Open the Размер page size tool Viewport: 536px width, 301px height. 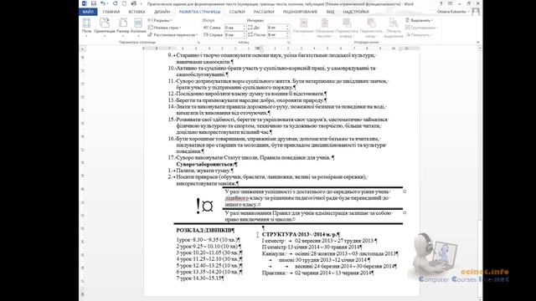123,28
